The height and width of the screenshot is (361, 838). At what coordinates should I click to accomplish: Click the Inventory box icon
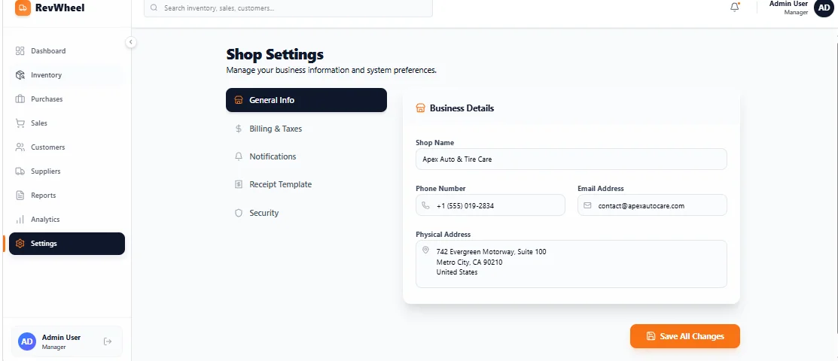pos(20,74)
